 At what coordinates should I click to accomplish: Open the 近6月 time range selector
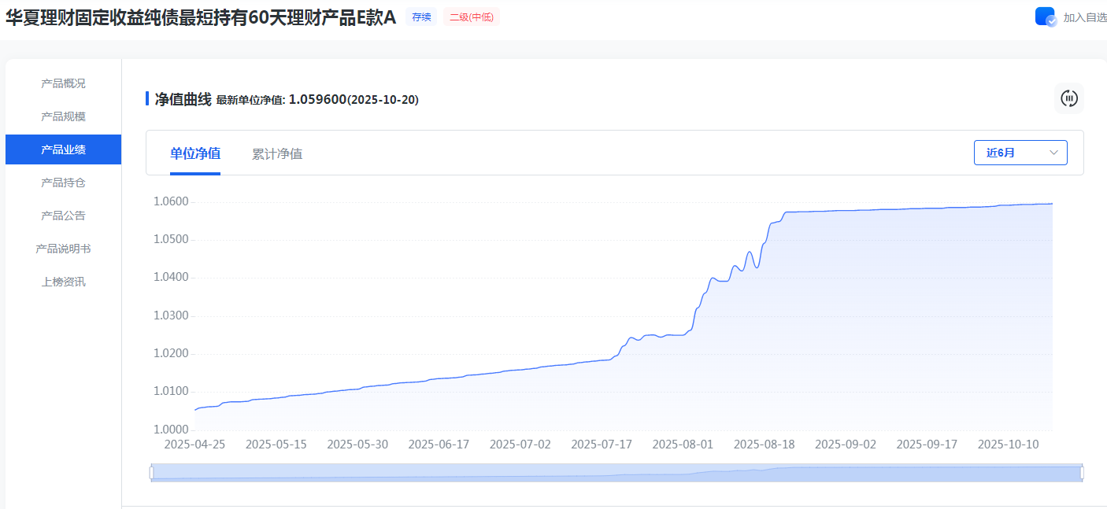click(1020, 153)
